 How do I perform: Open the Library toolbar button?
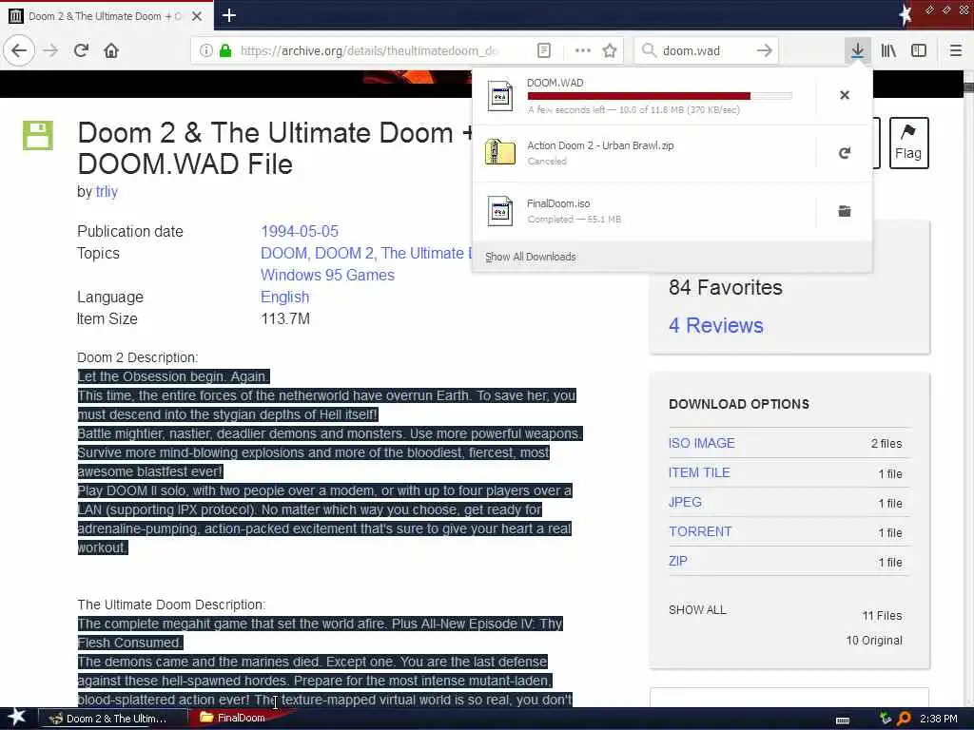pyautogui.click(x=888, y=50)
